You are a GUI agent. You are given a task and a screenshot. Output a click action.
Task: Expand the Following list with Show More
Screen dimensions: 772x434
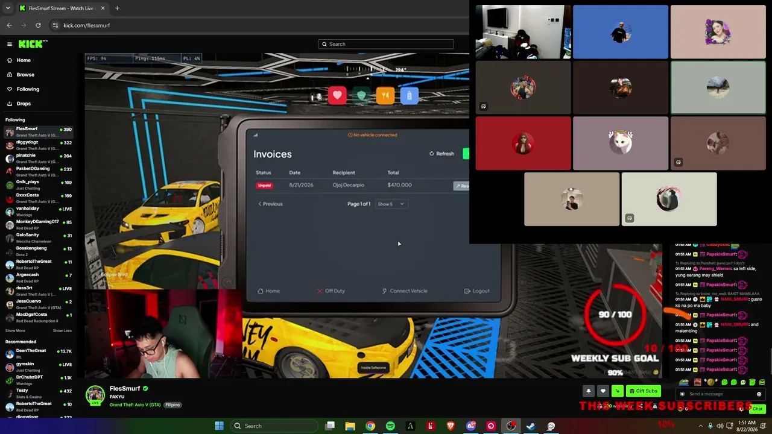coord(15,330)
